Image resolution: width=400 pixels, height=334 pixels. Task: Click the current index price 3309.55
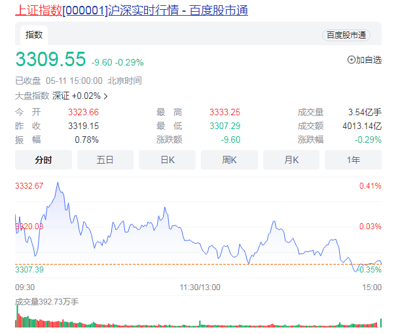click(x=50, y=60)
